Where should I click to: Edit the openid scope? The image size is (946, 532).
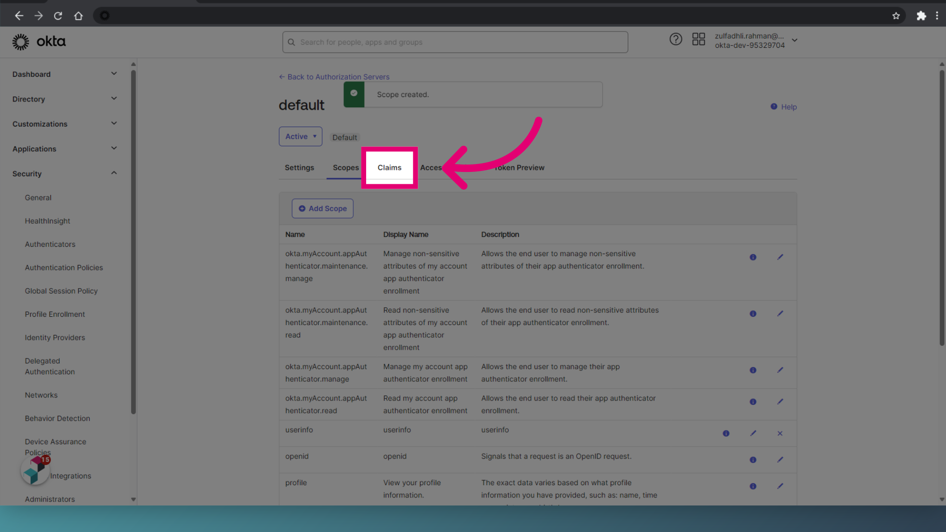pos(780,460)
